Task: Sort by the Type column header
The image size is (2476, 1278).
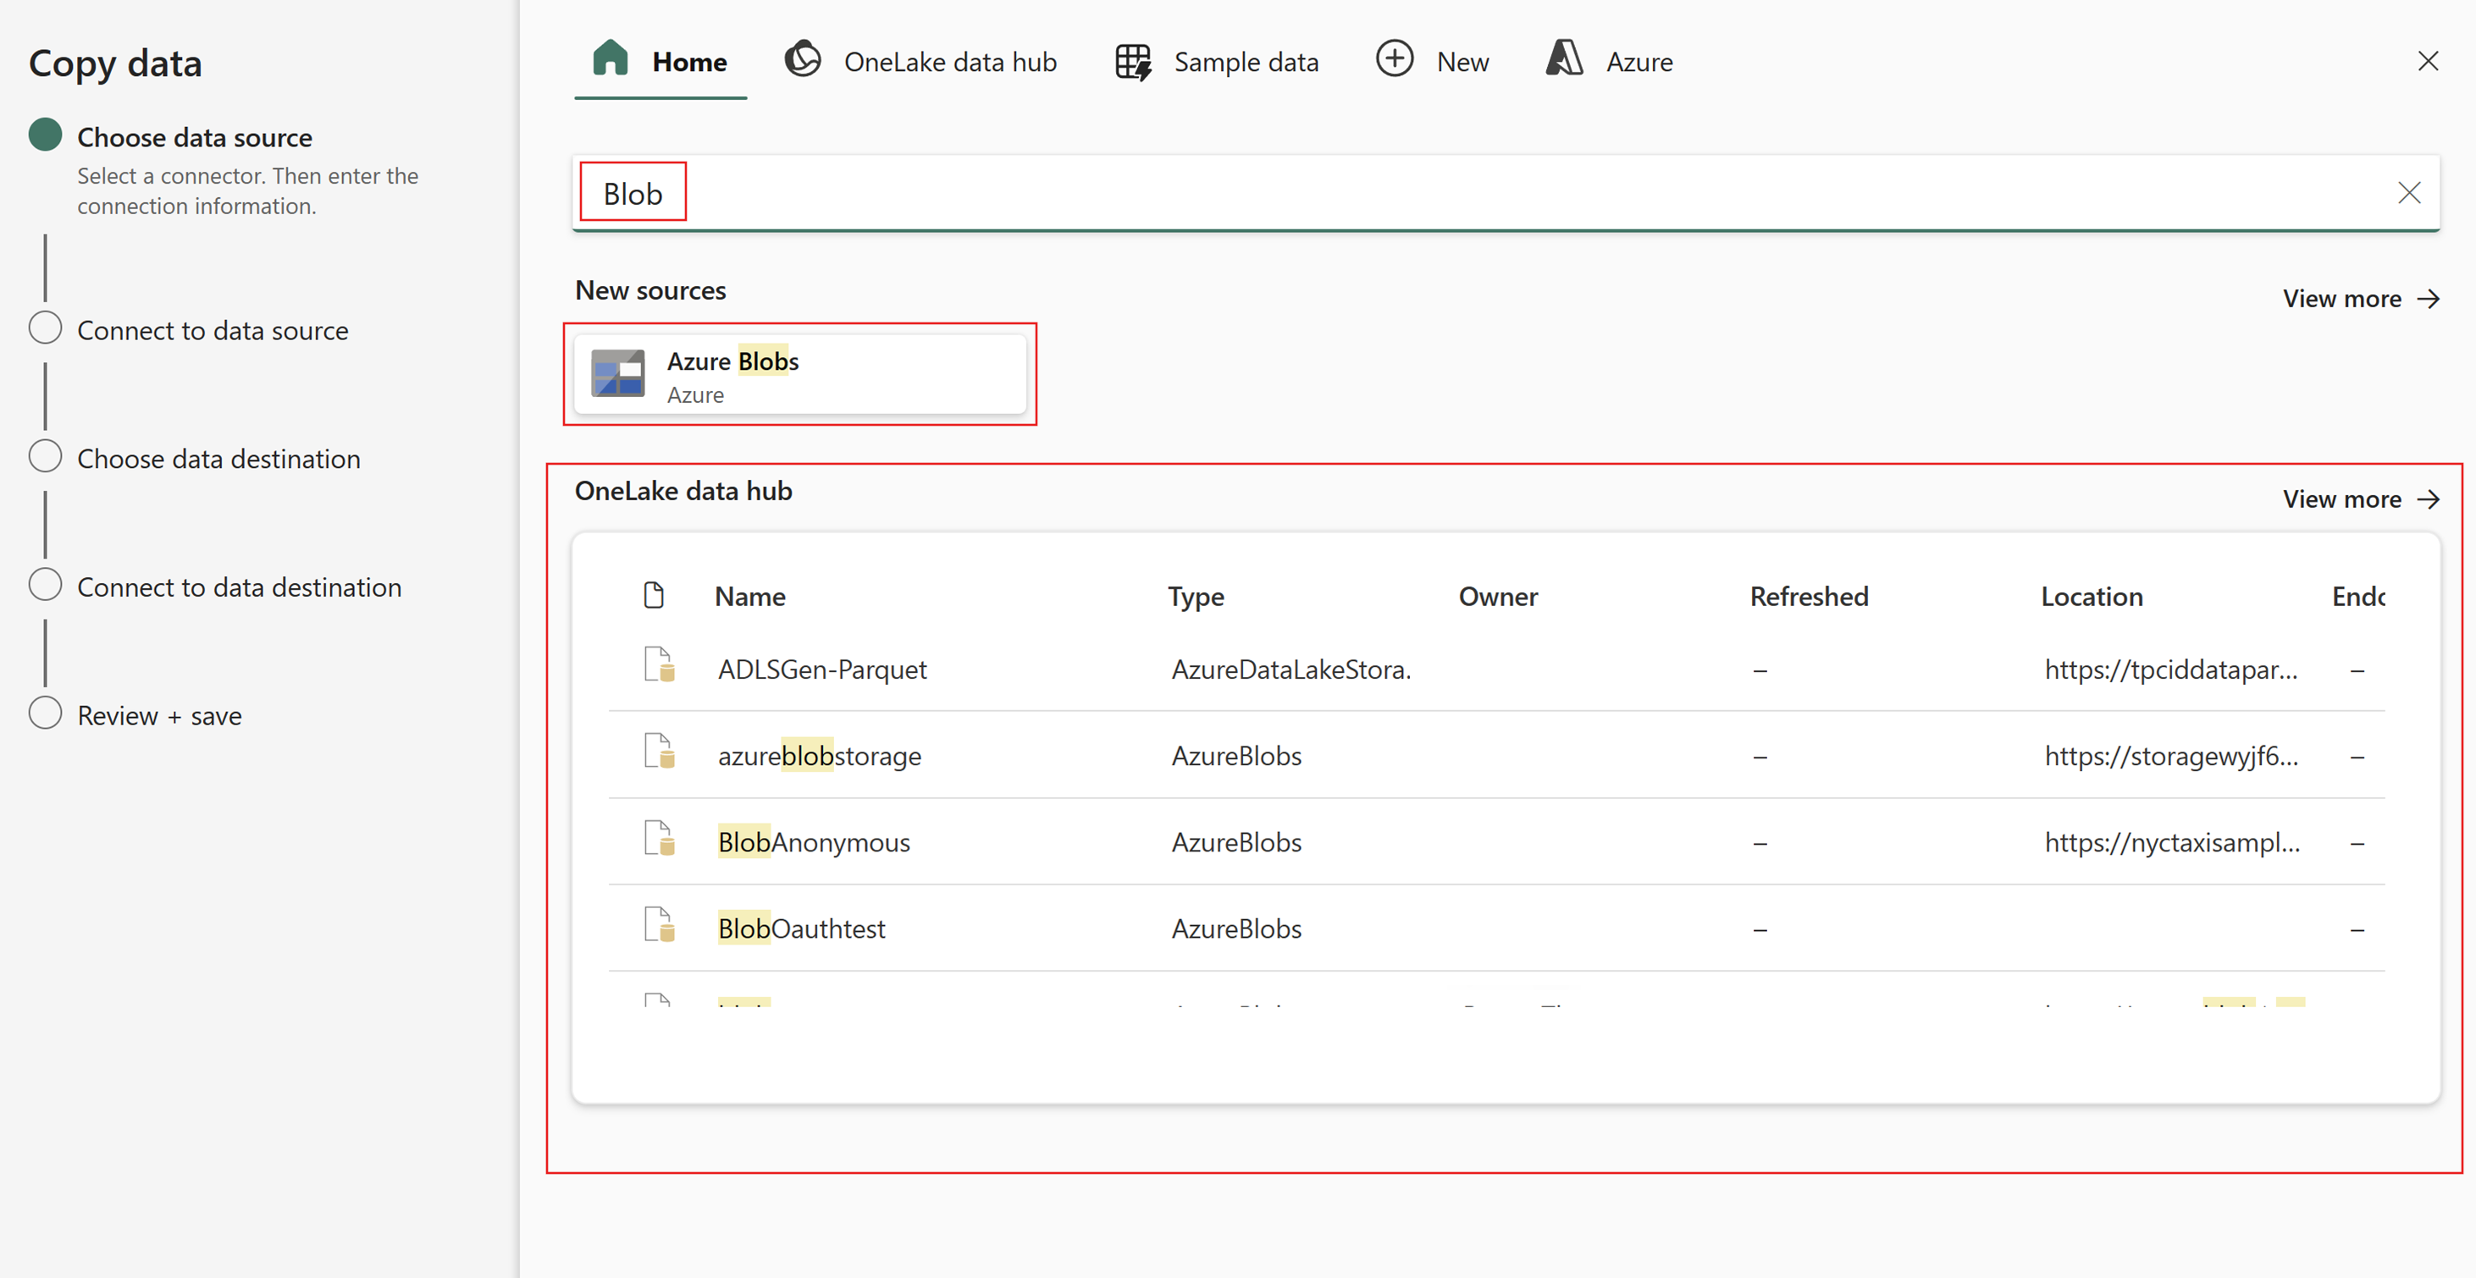Action: tap(1196, 597)
